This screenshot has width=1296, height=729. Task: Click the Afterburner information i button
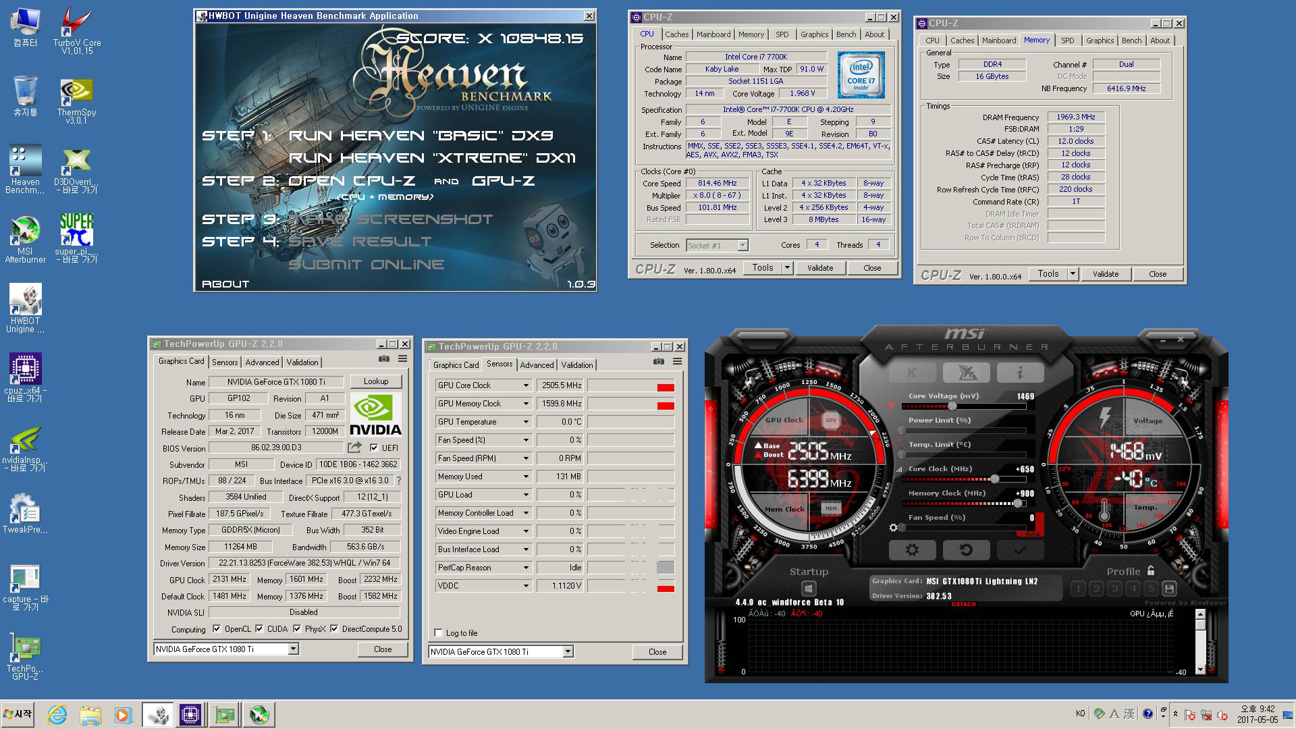click(x=1020, y=372)
